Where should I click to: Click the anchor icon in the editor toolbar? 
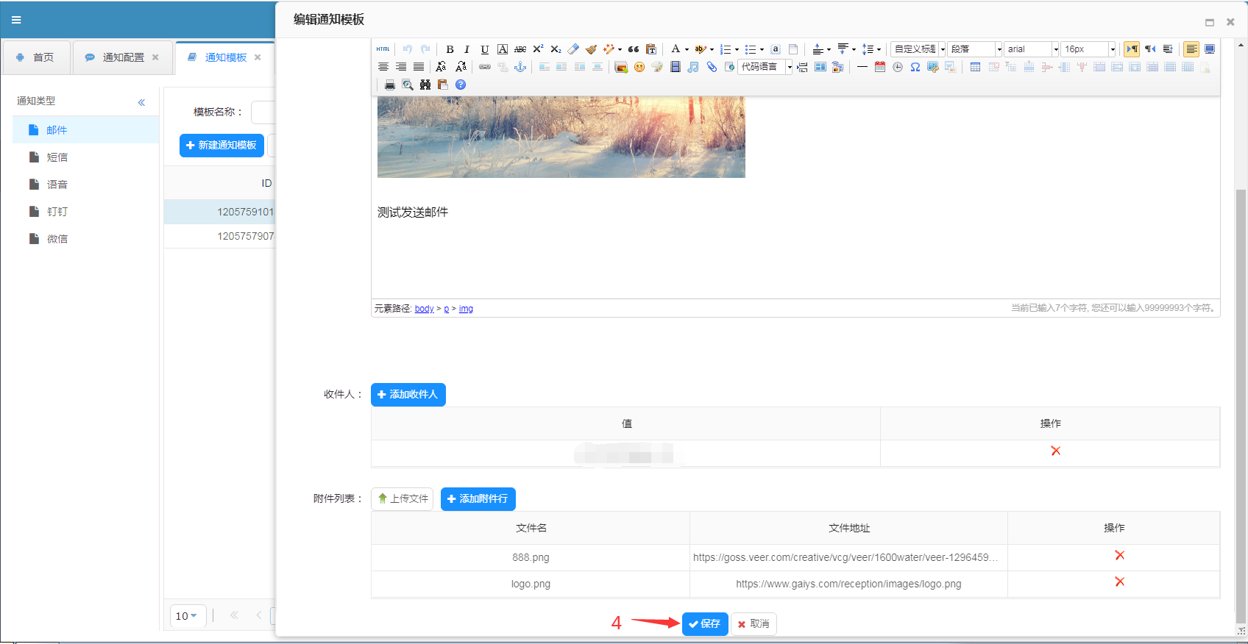point(520,67)
